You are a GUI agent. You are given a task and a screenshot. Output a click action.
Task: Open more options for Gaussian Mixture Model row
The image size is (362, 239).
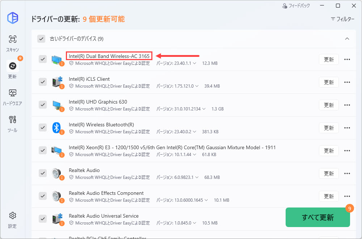pyautogui.click(x=347, y=151)
